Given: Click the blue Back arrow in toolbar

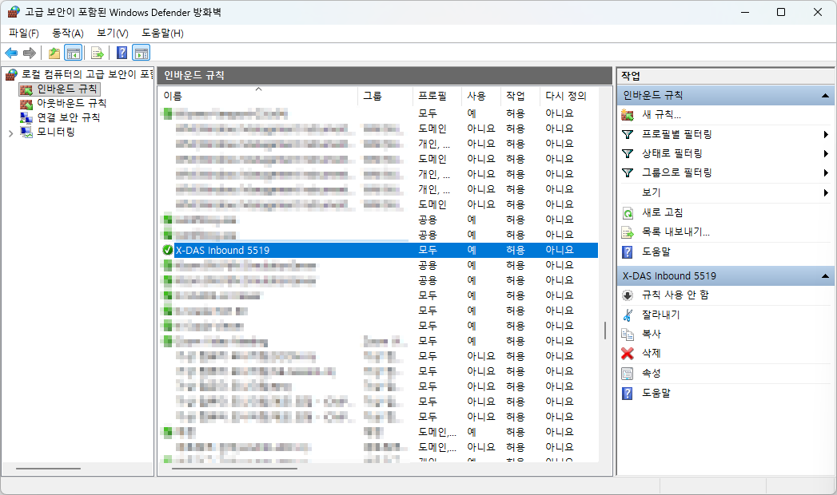Looking at the screenshot, I should (11, 53).
